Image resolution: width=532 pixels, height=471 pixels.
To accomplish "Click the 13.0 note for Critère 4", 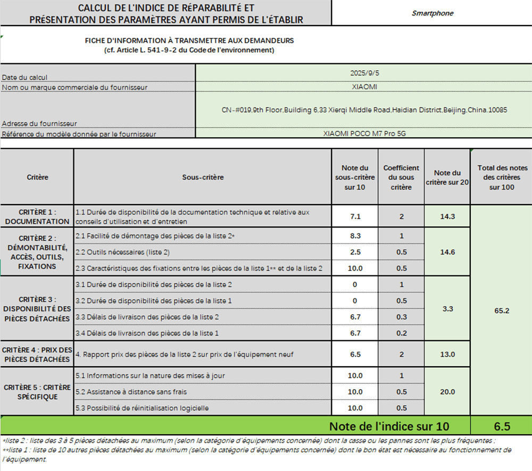I will point(447,355).
